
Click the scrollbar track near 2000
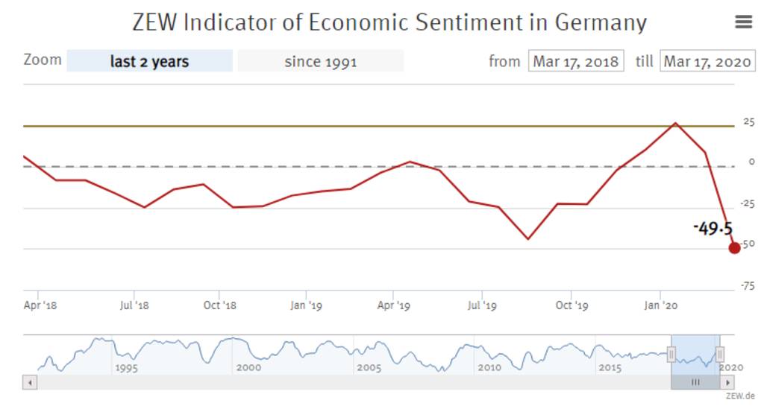(x=248, y=382)
